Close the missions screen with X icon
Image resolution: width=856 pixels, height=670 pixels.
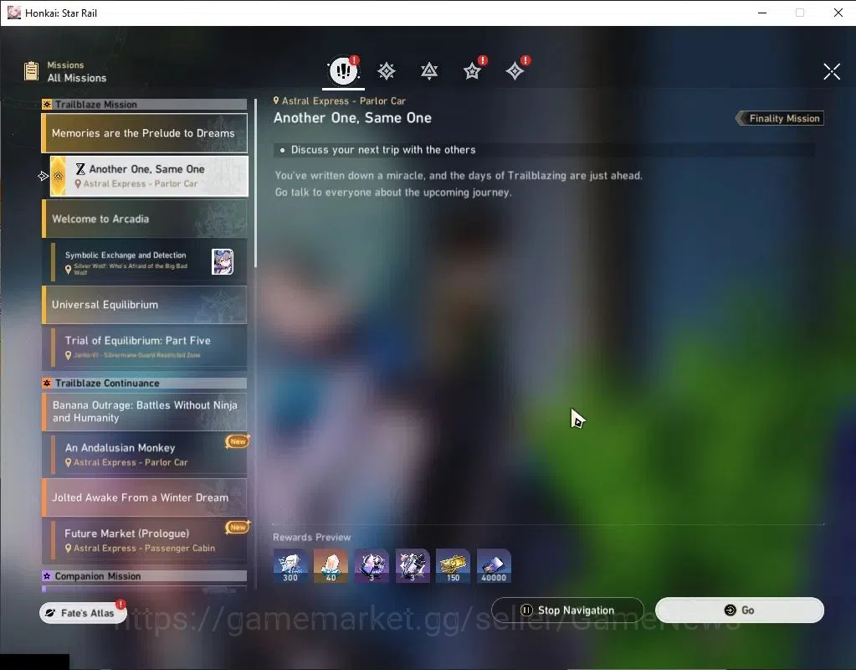click(832, 71)
